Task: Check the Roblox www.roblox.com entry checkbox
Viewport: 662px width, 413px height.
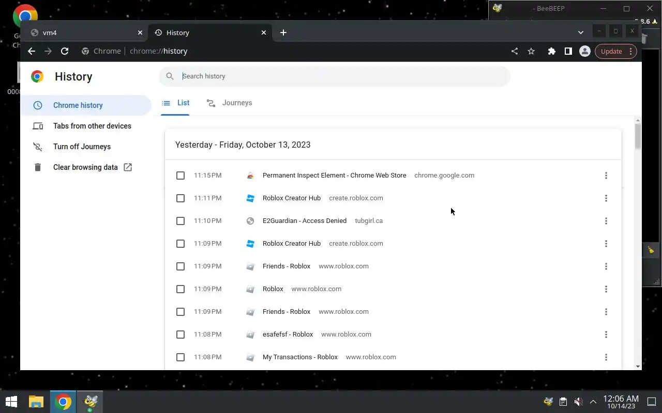Action: tap(180, 289)
